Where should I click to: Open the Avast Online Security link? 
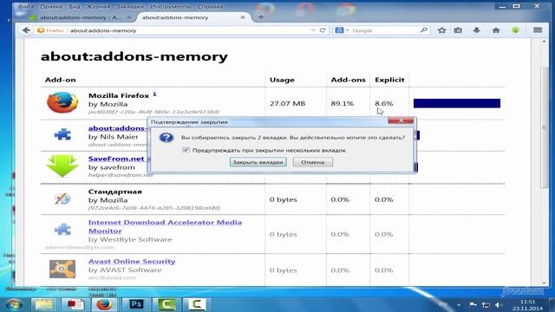pos(132,262)
